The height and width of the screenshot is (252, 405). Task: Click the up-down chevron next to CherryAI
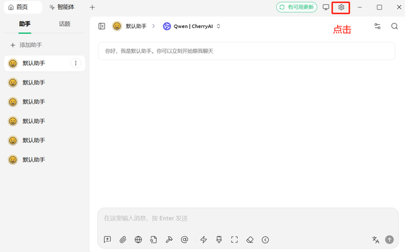(x=218, y=26)
